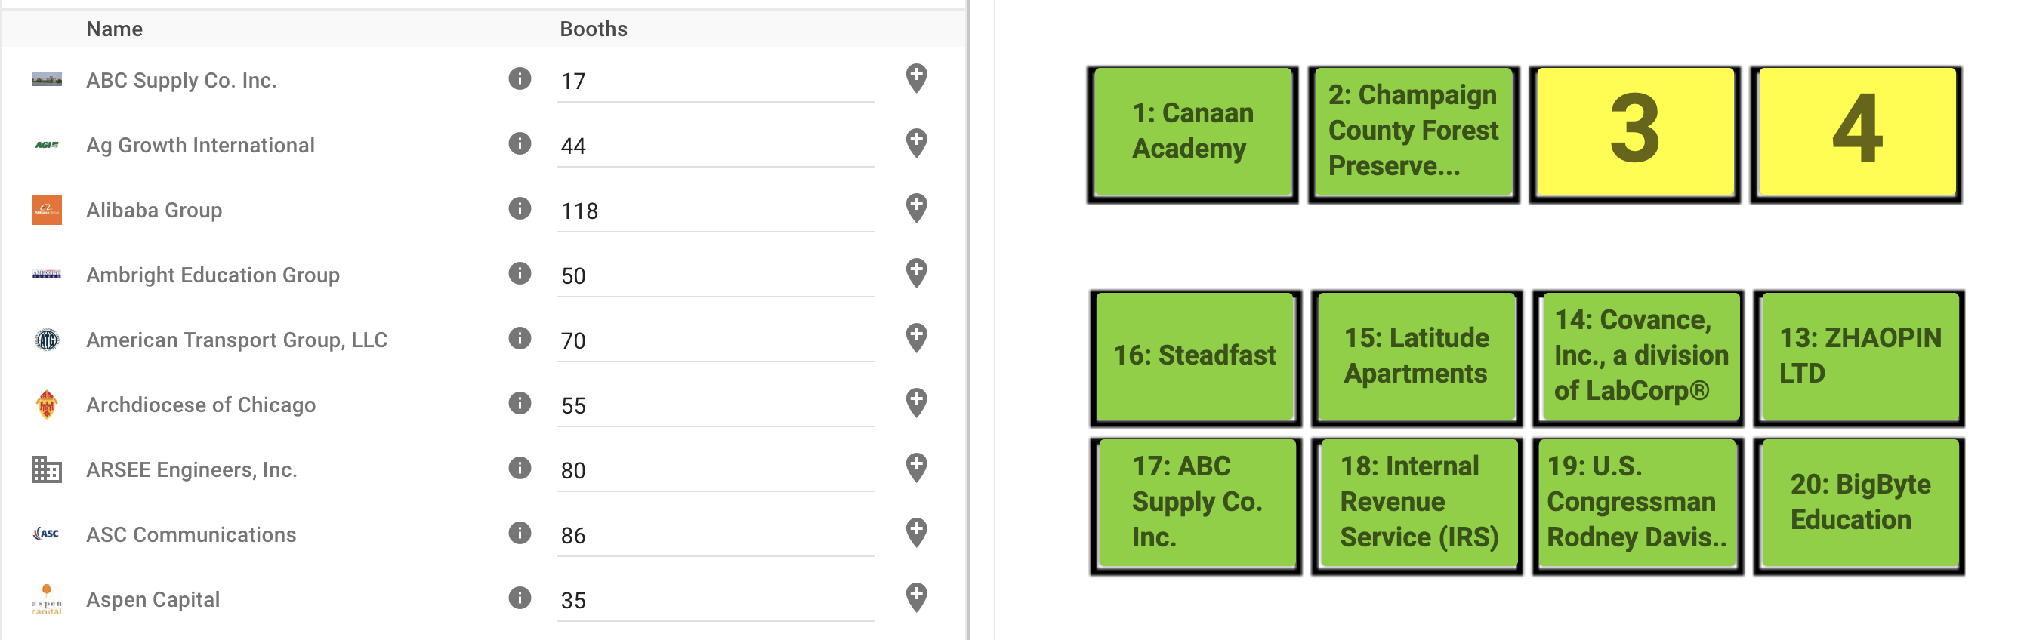Sort the list by the Booths column
The image size is (2024, 640).
593,29
